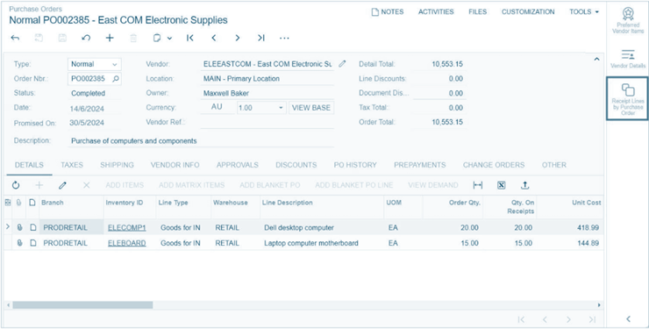This screenshot has width=649, height=329.
Task: Fit columns width in details grid
Action: click(478, 185)
